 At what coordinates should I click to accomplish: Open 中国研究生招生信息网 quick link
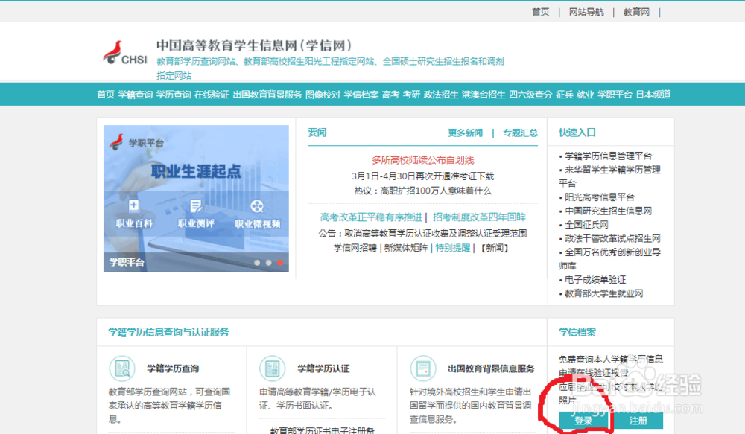pos(608,211)
